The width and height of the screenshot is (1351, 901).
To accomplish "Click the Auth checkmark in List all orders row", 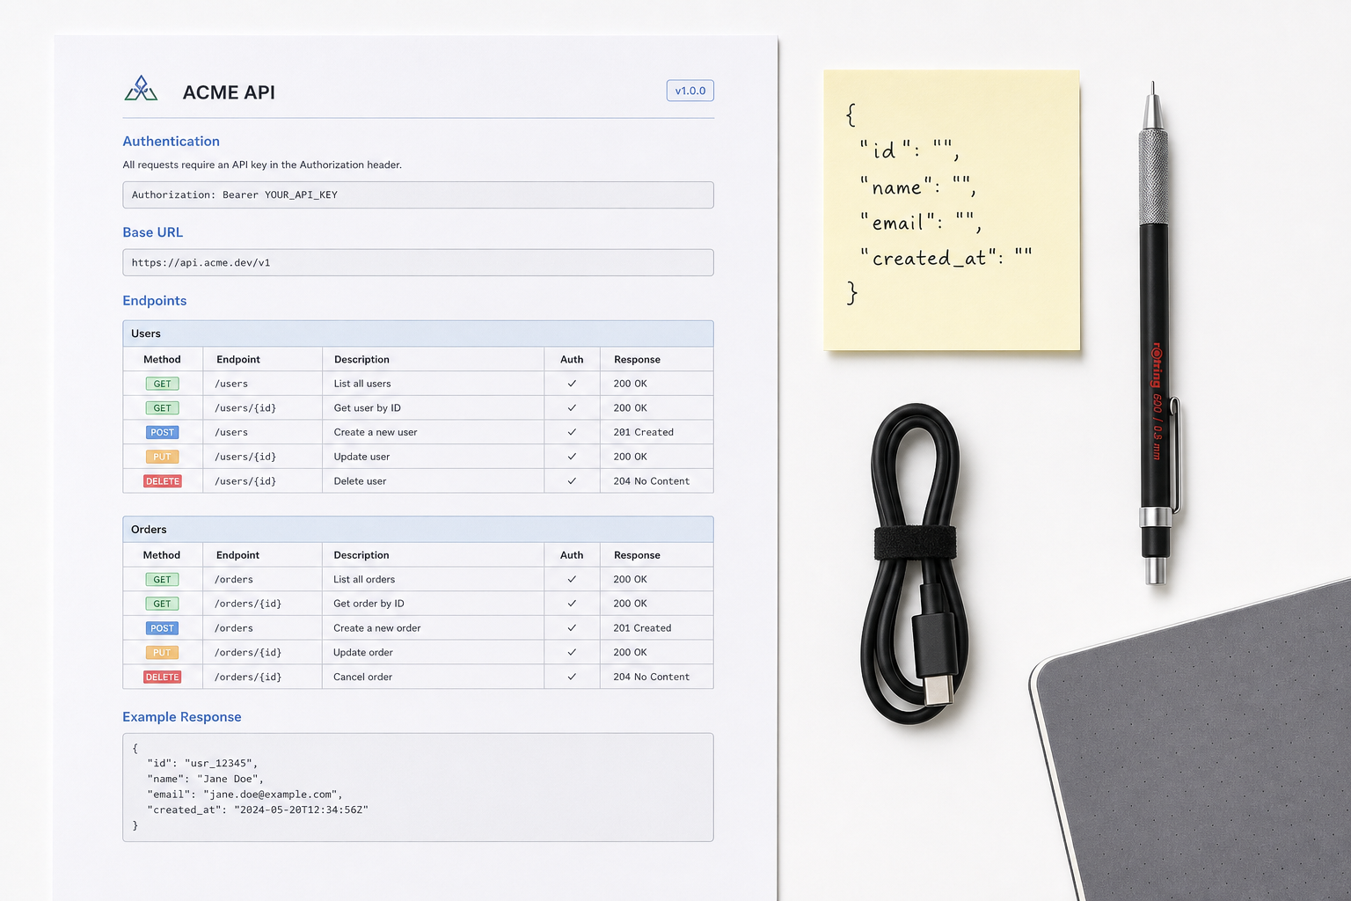I will [572, 579].
